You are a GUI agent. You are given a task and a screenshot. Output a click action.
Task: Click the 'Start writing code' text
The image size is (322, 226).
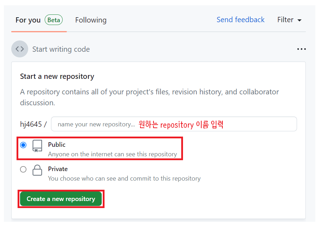point(61,49)
